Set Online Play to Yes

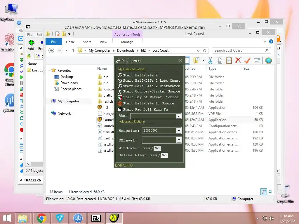coord(154,155)
